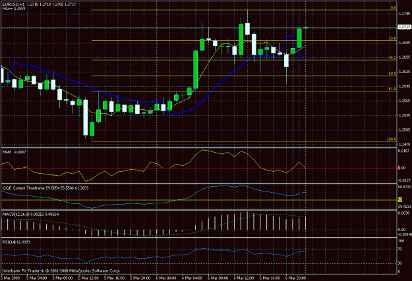The height and width of the screenshot is (281, 412).
Task: Click the MACD(12,26,9) indicator label
Action: pyautogui.click(x=30, y=215)
